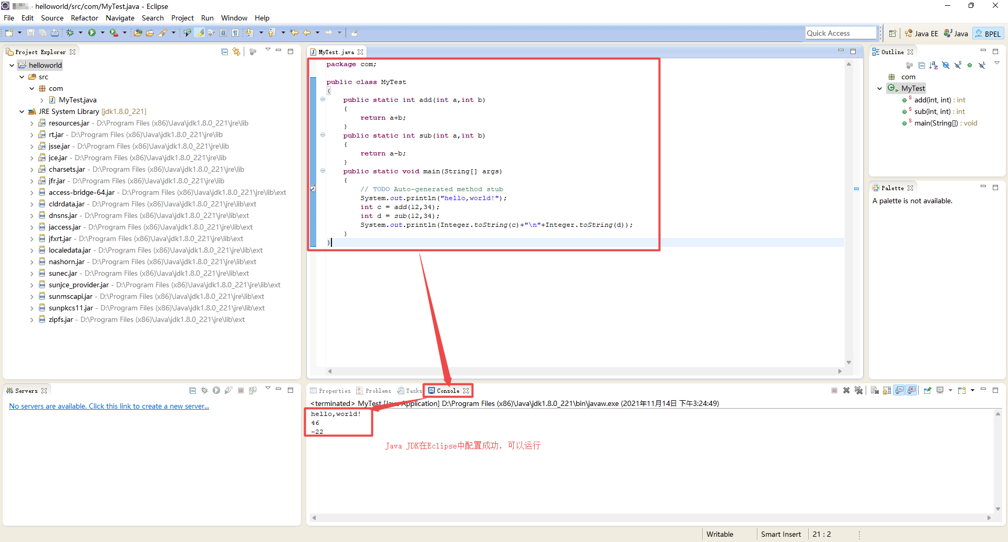
Task: Open the Display Selected Console dropdown
Action: (950, 390)
